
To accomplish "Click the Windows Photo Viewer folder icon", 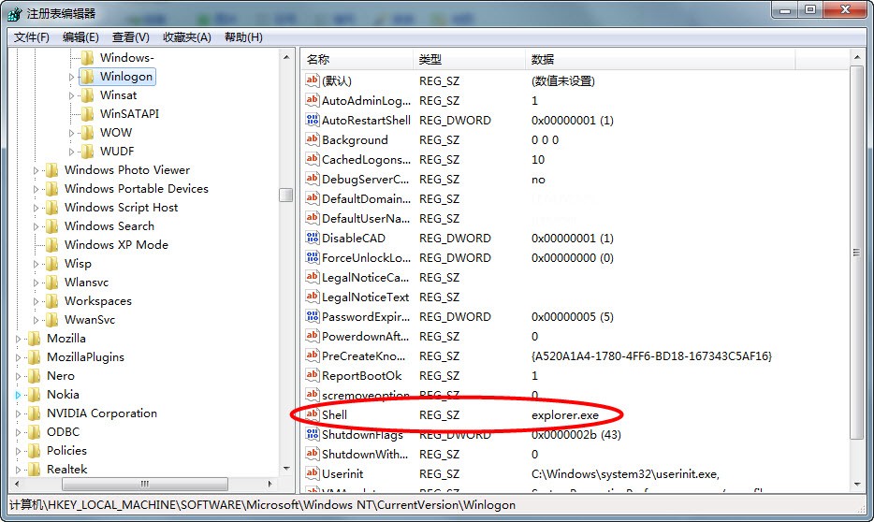I will (51, 170).
